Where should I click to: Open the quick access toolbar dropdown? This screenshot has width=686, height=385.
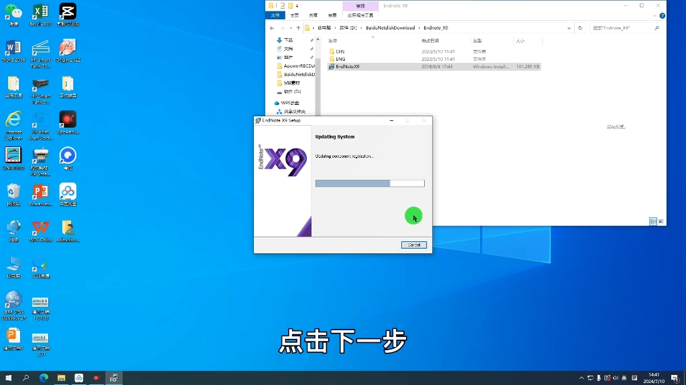(x=297, y=5)
